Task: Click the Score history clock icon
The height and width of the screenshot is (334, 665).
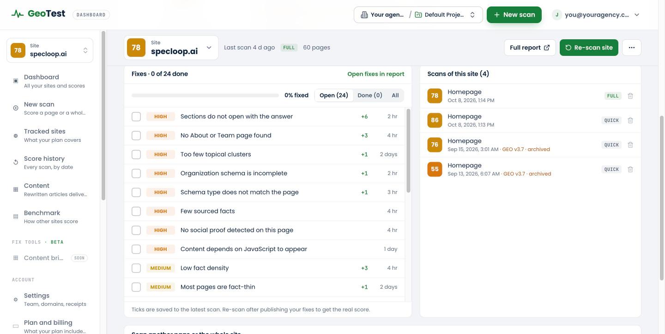Action: tap(16, 163)
